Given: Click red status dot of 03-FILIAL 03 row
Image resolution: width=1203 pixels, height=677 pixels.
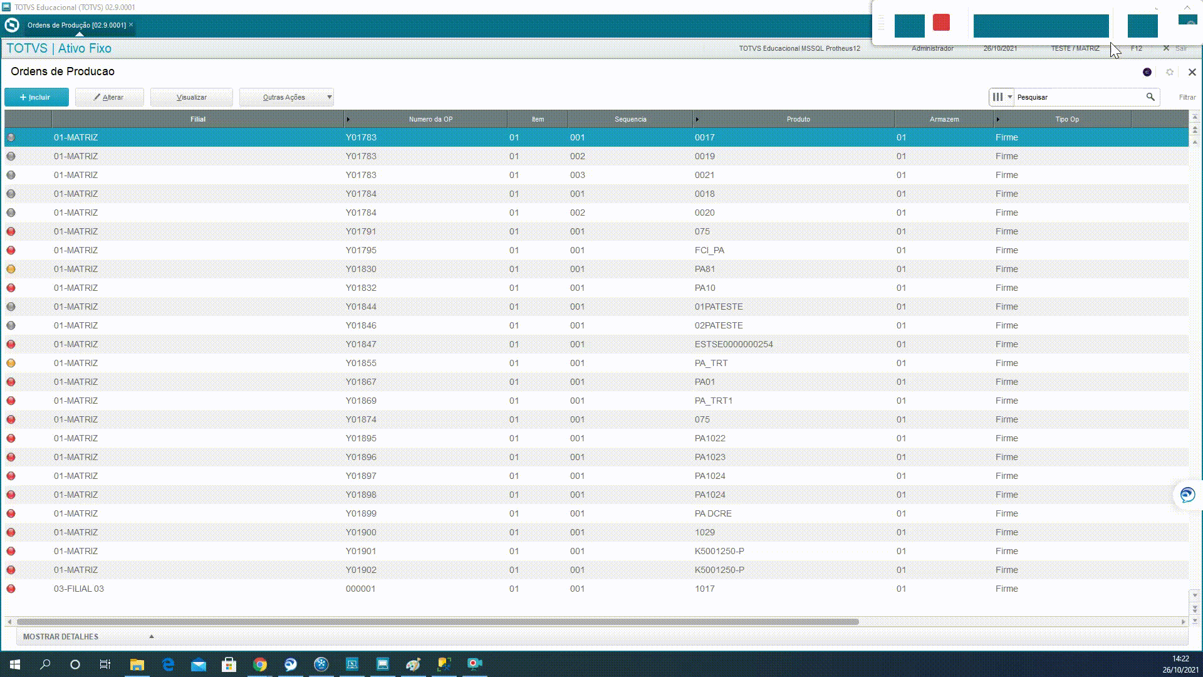Looking at the screenshot, I should (x=11, y=589).
